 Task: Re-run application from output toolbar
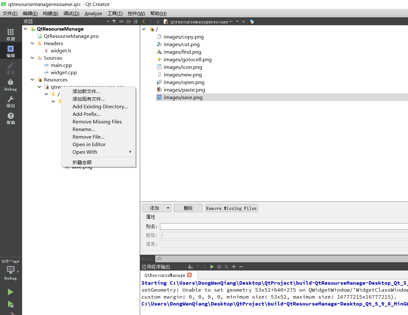(x=212, y=267)
